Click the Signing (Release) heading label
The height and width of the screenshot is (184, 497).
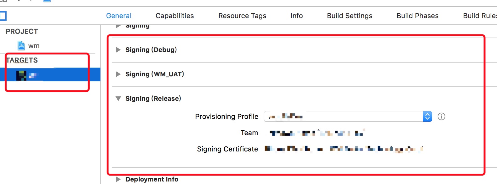pos(153,99)
